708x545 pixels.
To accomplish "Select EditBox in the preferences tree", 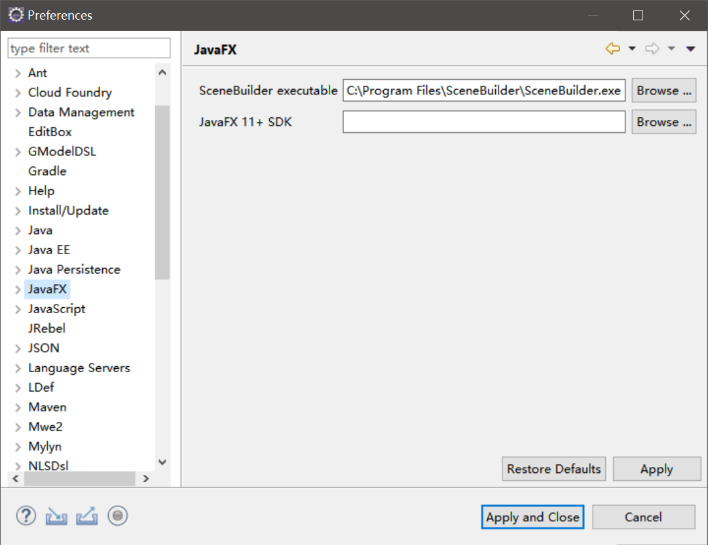I will [50, 132].
